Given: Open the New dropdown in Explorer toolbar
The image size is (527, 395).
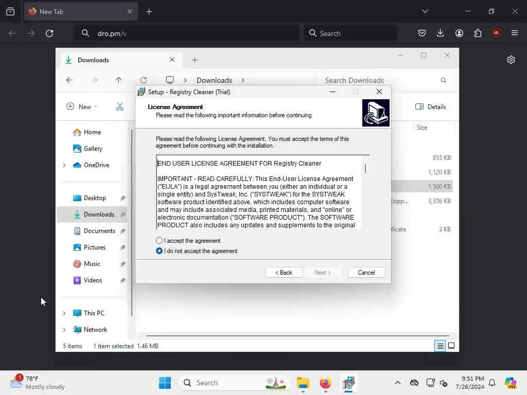Looking at the screenshot, I should pyautogui.click(x=82, y=106).
